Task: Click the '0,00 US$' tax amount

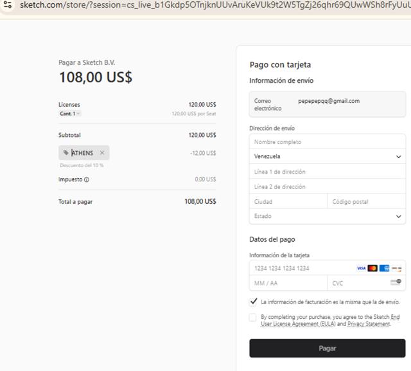Action: [205, 179]
